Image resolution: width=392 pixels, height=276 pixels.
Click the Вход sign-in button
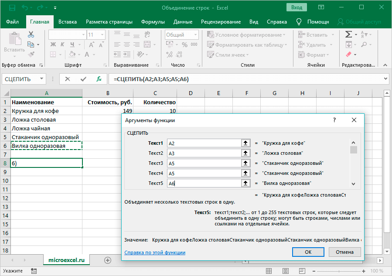coord(297,7)
